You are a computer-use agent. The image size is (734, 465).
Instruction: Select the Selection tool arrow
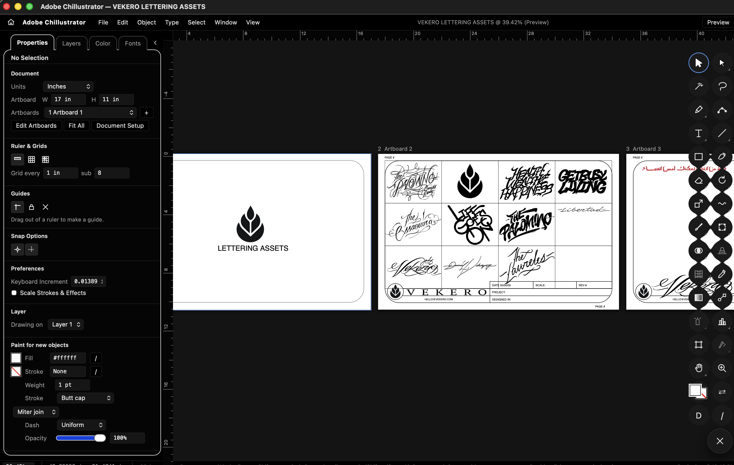pos(698,63)
